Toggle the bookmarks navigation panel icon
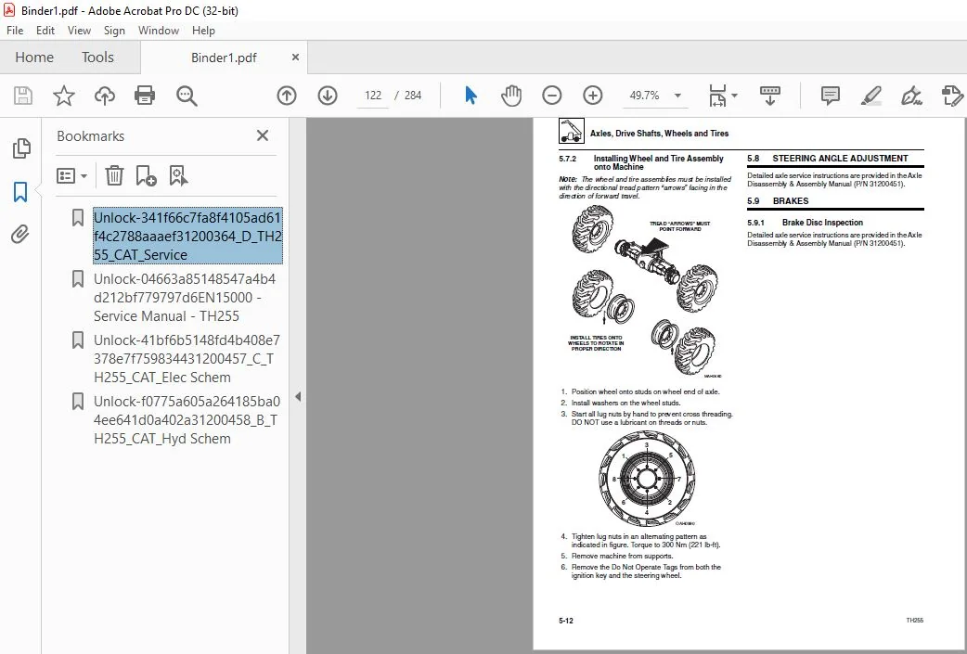The height and width of the screenshot is (654, 967). click(x=20, y=192)
